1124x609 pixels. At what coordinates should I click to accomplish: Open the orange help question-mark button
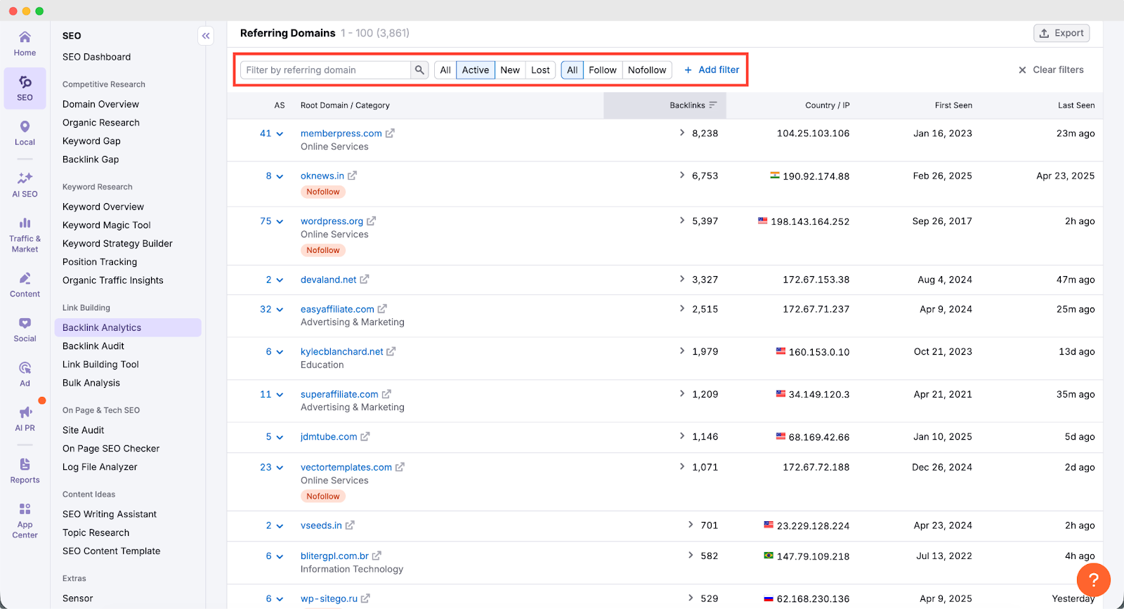coord(1093,580)
